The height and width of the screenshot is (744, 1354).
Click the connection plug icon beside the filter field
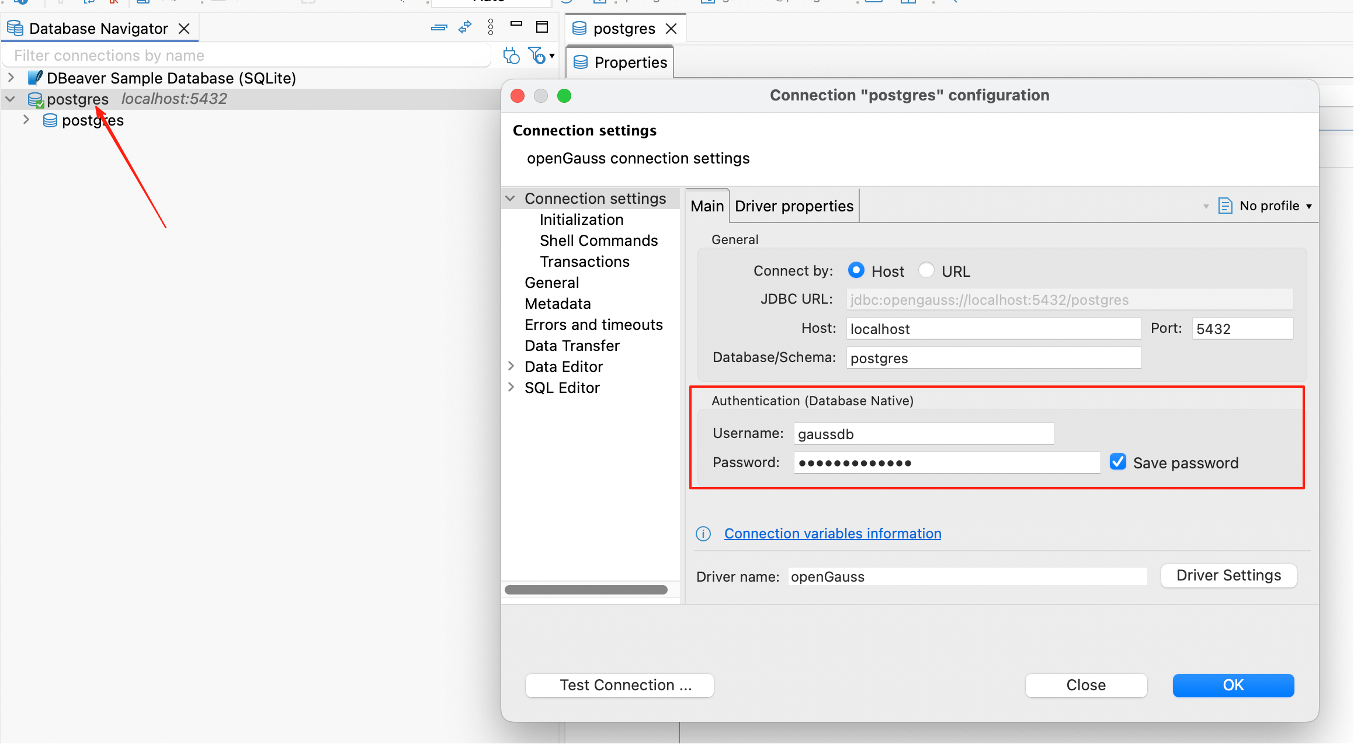pos(511,55)
